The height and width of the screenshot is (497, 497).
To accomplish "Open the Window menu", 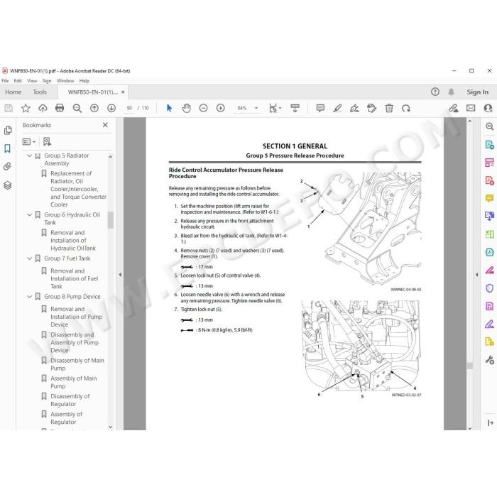I will click(65, 81).
